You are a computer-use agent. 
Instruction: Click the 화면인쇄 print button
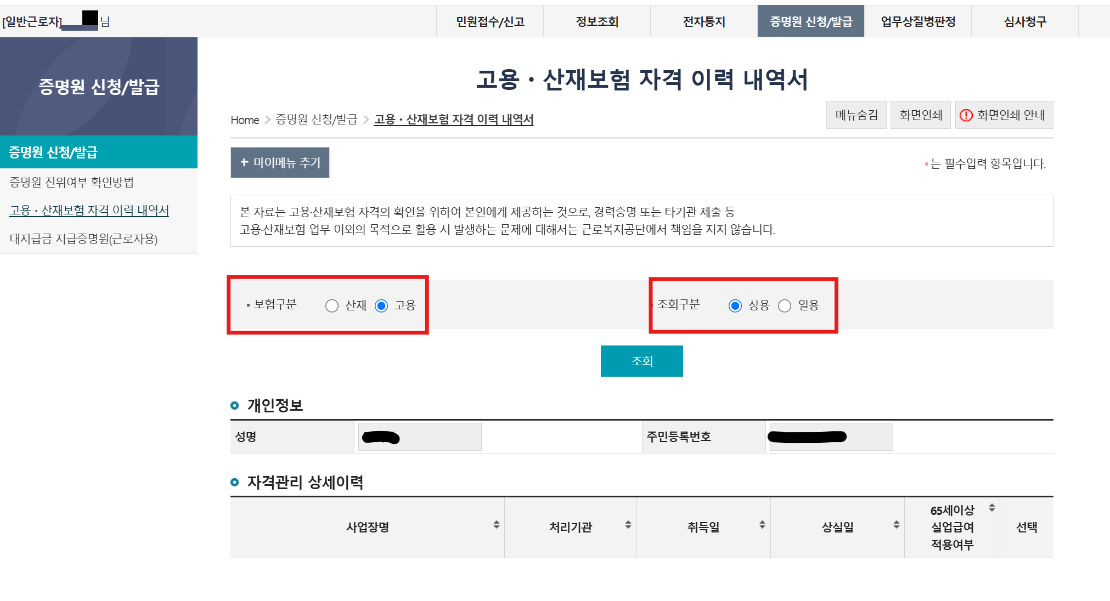click(x=920, y=115)
